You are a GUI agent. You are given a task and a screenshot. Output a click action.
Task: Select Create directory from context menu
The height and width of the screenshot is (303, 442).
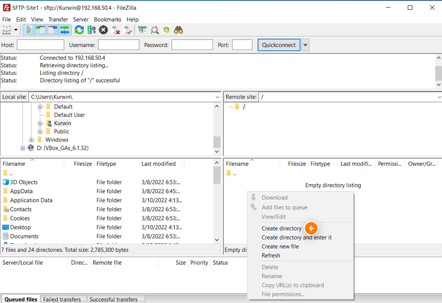[282, 228]
